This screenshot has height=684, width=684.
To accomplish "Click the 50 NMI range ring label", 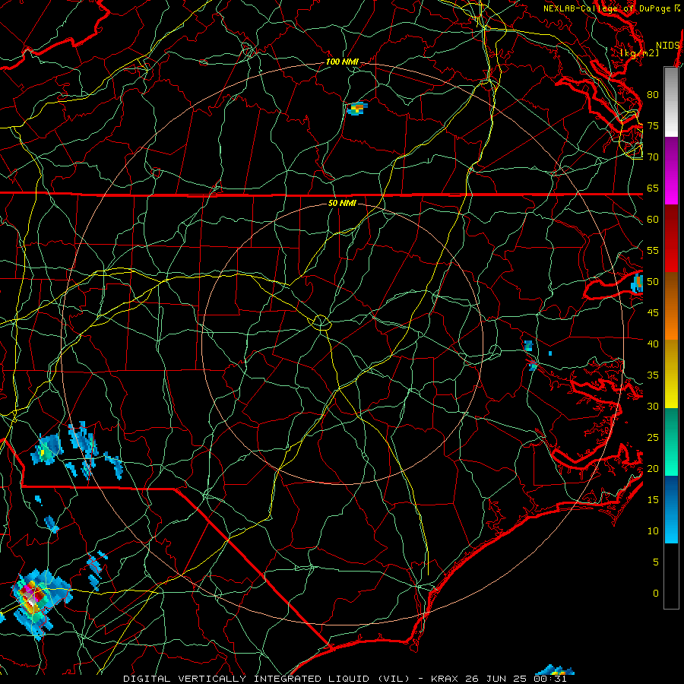I will click(x=342, y=203).
